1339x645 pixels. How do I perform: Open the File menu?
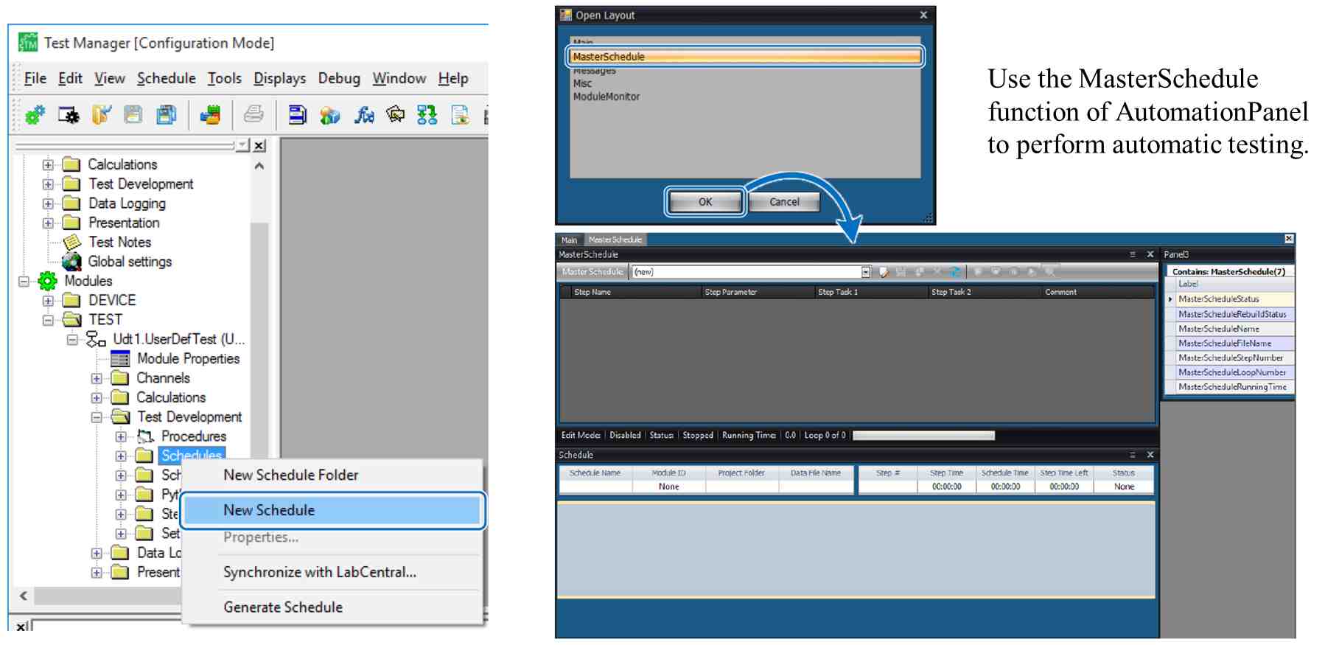point(35,78)
